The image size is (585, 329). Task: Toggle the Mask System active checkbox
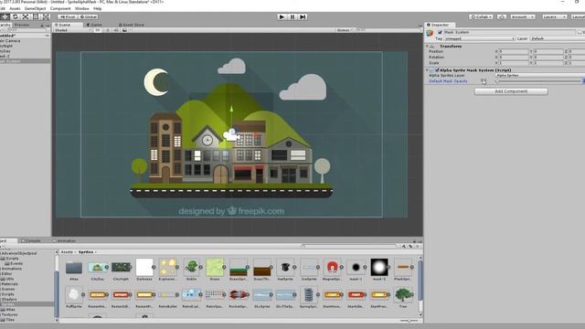click(x=440, y=33)
